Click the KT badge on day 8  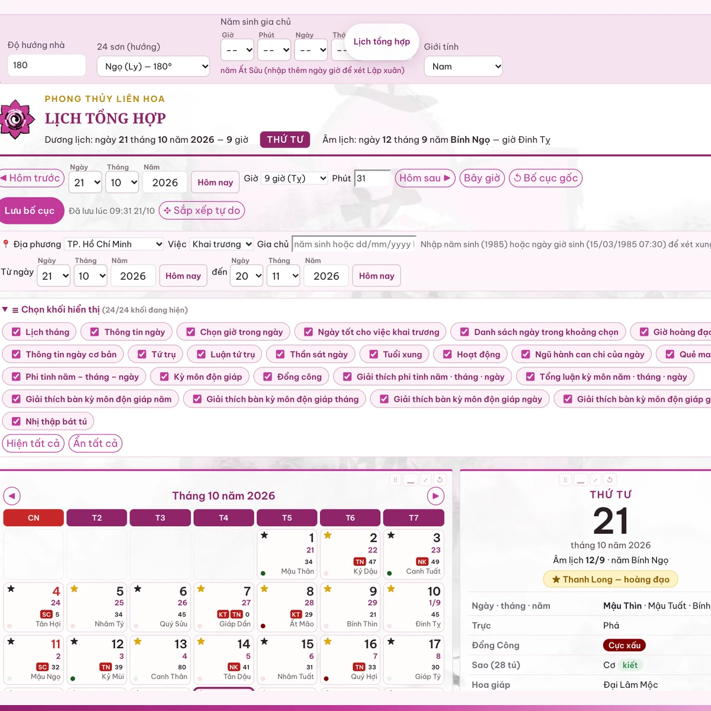point(296,614)
